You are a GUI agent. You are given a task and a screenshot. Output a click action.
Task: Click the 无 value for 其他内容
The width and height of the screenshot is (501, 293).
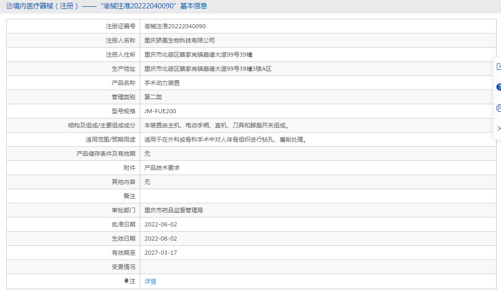[x=147, y=182]
